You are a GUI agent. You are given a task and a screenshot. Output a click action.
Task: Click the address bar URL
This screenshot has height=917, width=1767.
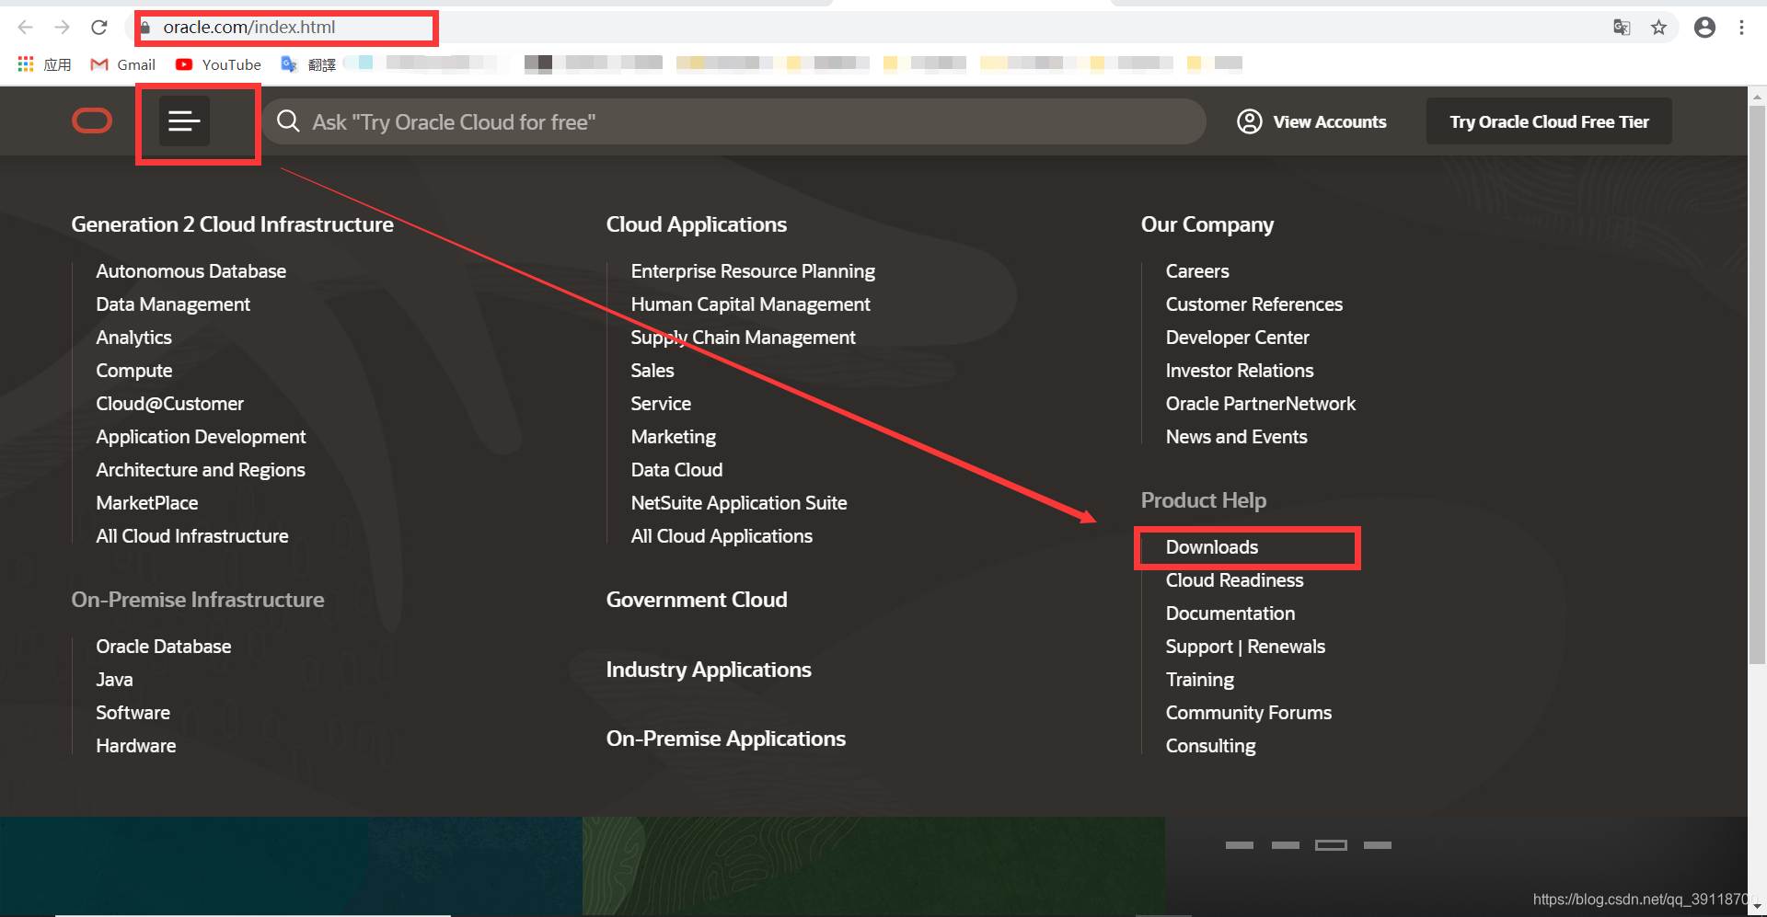[249, 28]
